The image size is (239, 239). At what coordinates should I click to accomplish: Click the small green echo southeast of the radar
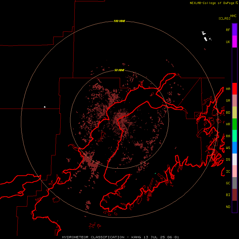click(x=155, y=173)
